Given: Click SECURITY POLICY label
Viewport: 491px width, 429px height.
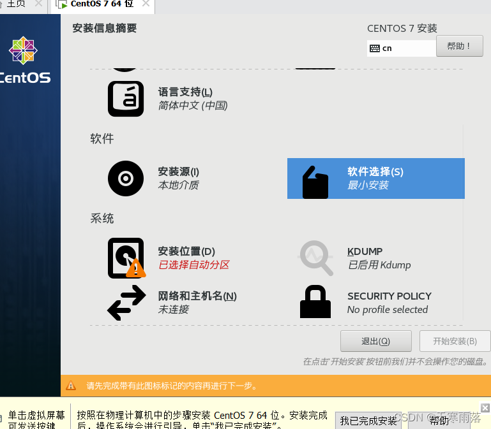Looking at the screenshot, I should (389, 296).
